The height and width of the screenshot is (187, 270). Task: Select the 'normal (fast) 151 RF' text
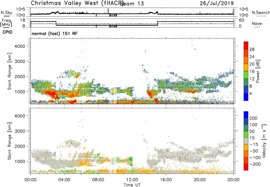click(55, 33)
